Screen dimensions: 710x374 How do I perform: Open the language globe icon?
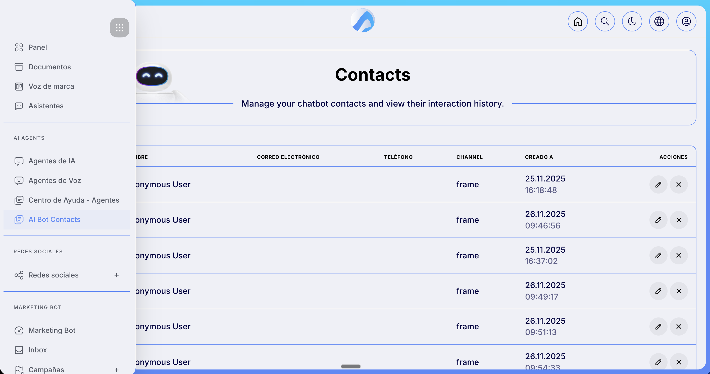(659, 21)
